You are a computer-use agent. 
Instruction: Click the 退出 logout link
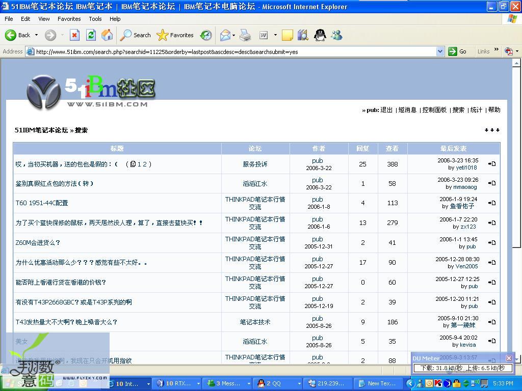pyautogui.click(x=386, y=110)
